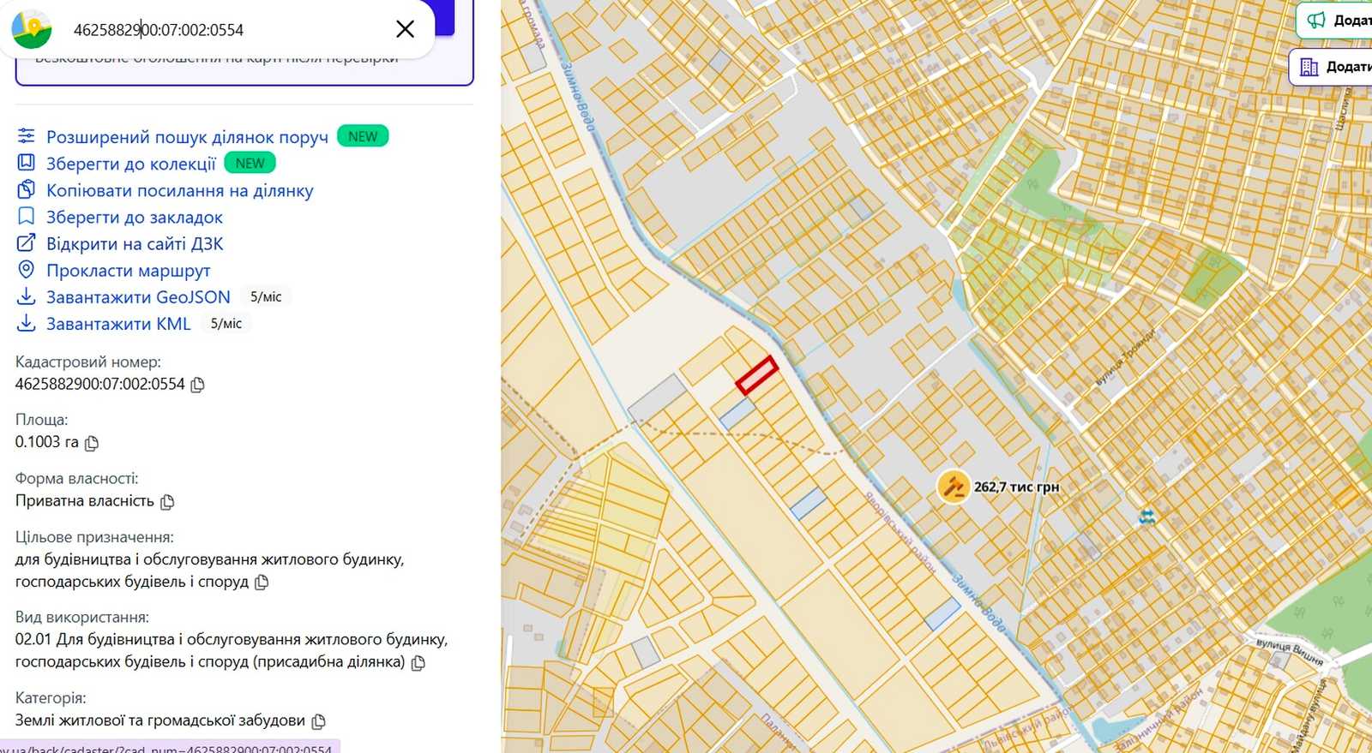
Task: Click the map logo icon beside search
Action: 32,29
